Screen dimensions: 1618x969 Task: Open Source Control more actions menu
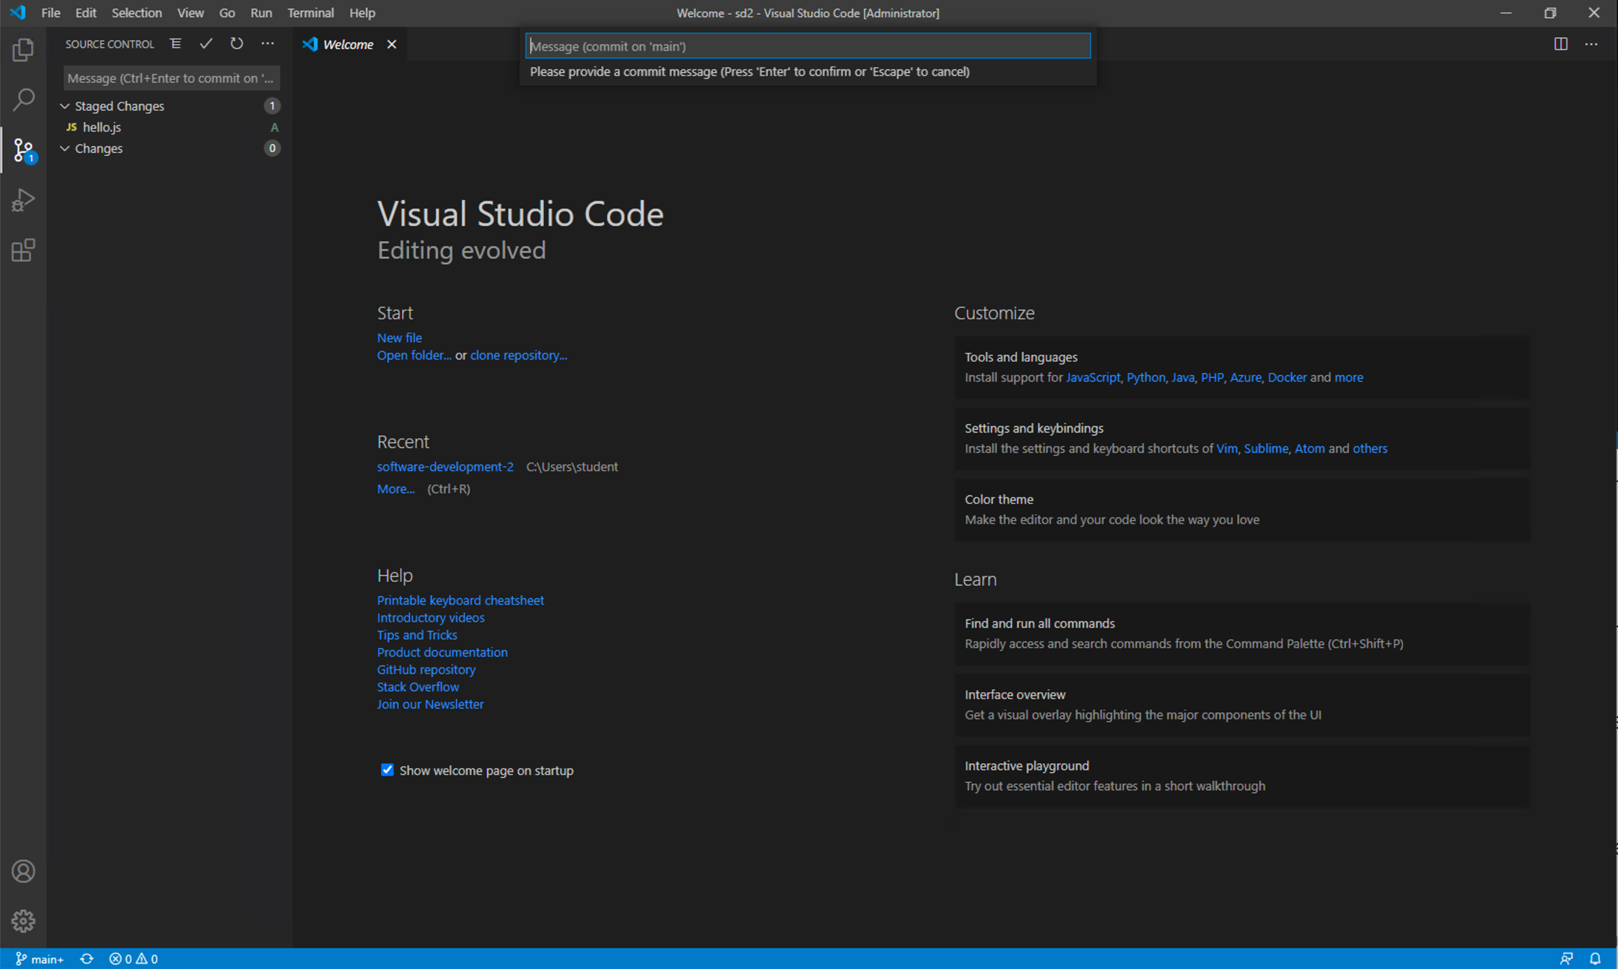268,44
